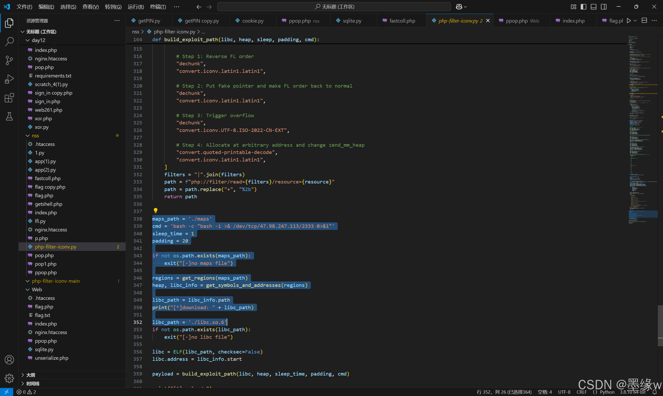Click the Python language mode button

tap(607, 392)
